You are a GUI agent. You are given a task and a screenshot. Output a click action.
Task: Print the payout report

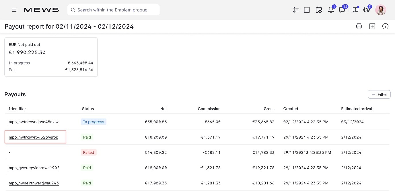tap(359, 26)
